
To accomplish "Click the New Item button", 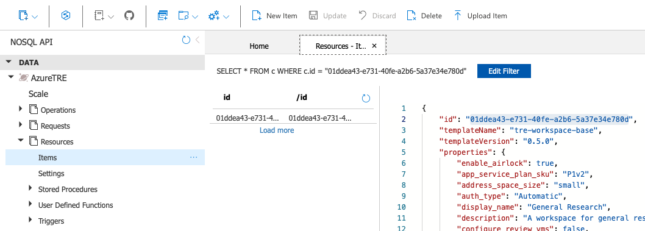I will coord(274,16).
